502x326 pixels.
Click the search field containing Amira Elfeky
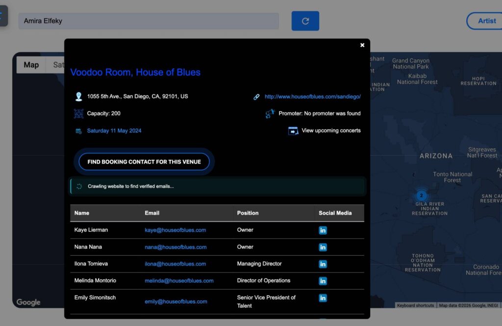tap(147, 21)
